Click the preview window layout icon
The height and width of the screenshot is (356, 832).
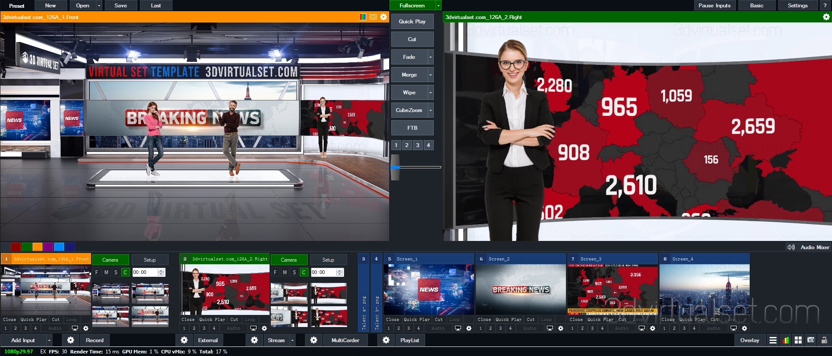point(373,17)
